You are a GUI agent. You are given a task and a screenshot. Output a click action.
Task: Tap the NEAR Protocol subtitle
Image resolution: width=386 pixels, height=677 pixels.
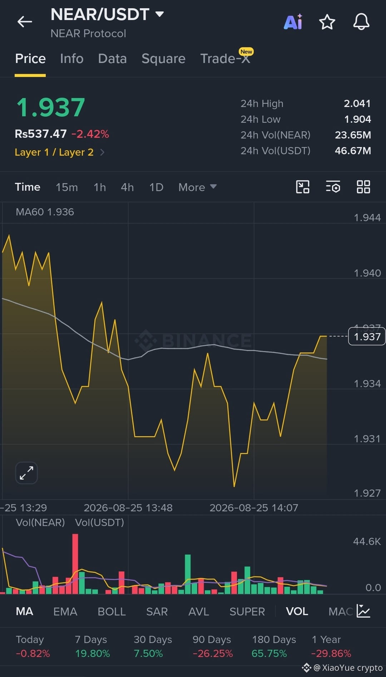pos(88,34)
